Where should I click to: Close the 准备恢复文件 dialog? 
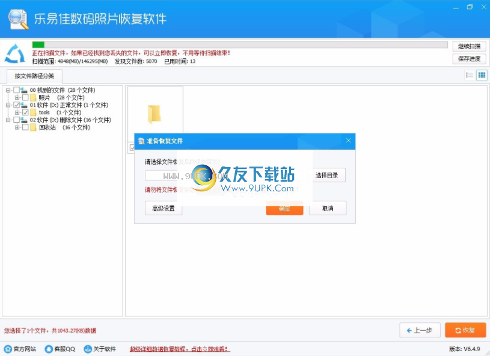point(349,141)
